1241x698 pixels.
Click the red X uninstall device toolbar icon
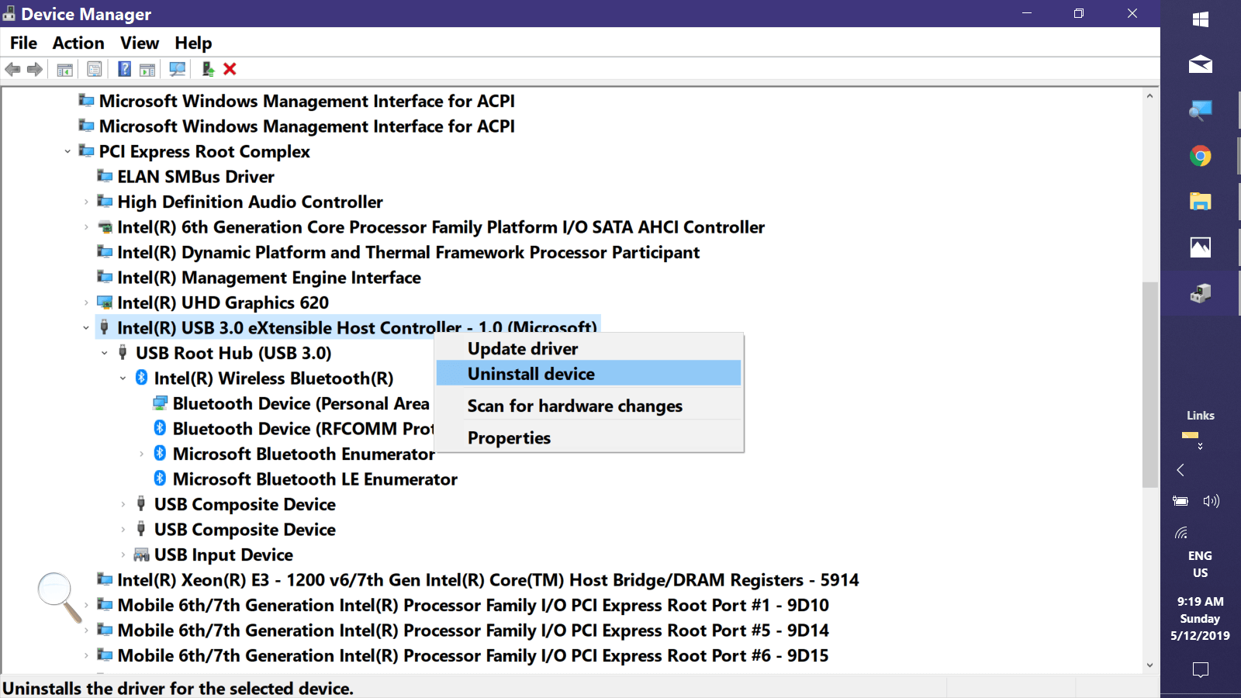pos(230,69)
